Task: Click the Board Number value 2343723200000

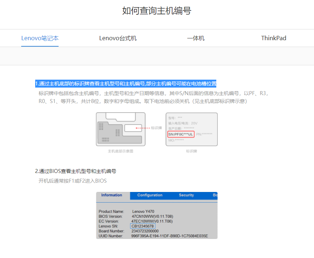Action: [x=145, y=231]
